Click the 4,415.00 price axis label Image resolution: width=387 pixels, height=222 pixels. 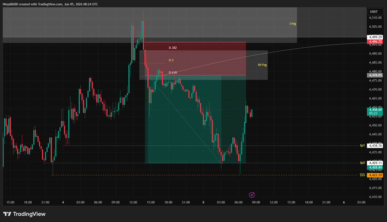click(375, 188)
